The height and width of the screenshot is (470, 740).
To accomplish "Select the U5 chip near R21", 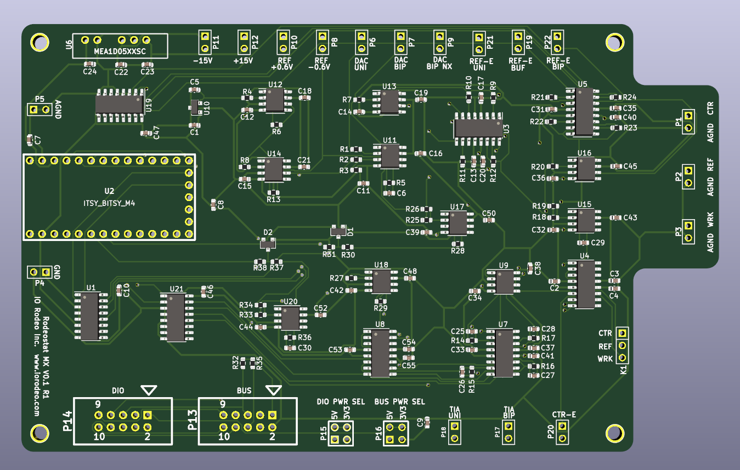I will (x=584, y=111).
